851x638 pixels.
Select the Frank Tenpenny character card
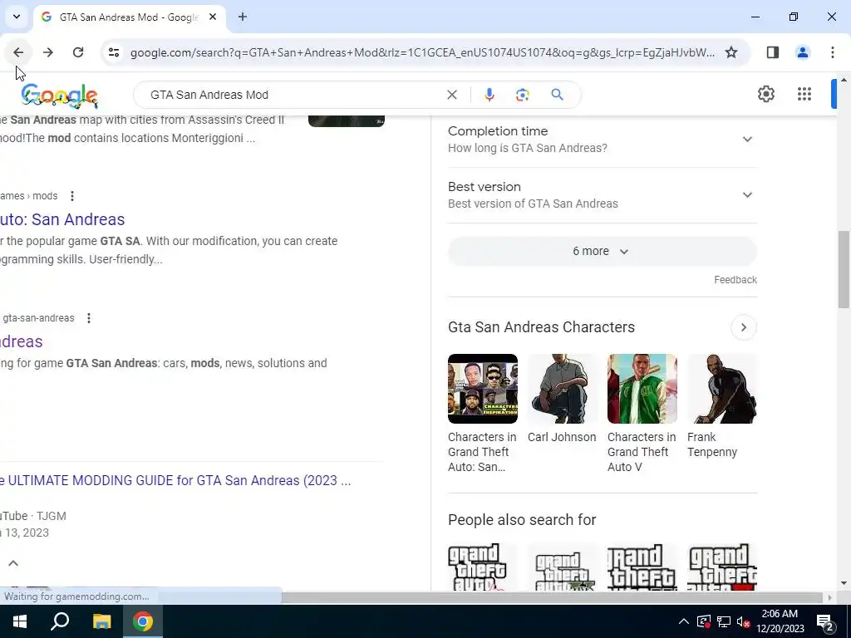coord(722,405)
